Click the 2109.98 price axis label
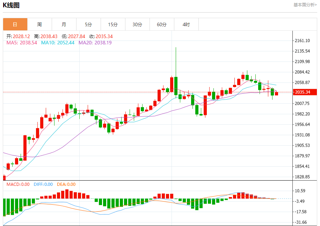The width and height of the screenshot is (320, 226). 302,61
